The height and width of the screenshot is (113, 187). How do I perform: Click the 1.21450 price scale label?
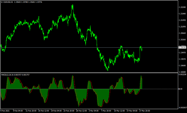point(182,20)
